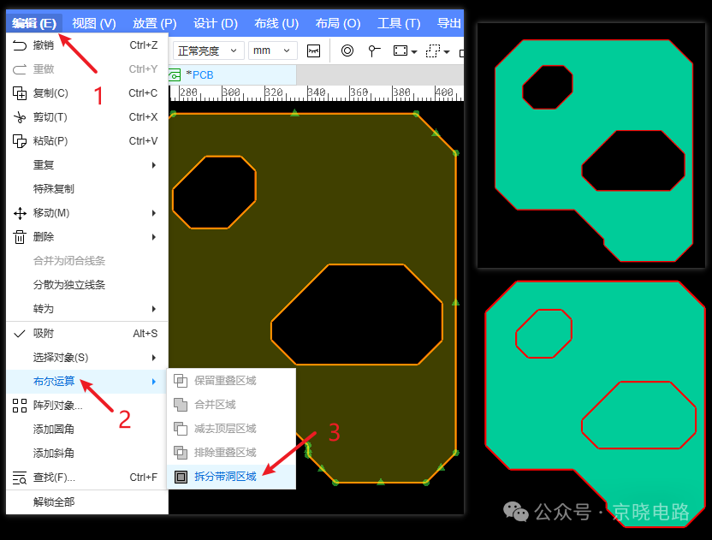The image size is (712, 540).
Task: Click the trash icon beside 删除
Action: tap(20, 237)
